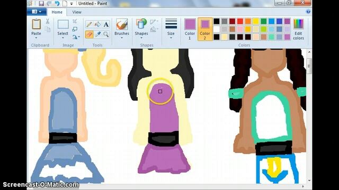This screenshot has width=339, height=190.
Task: Pick the orange palette swatch
Action: point(248,21)
